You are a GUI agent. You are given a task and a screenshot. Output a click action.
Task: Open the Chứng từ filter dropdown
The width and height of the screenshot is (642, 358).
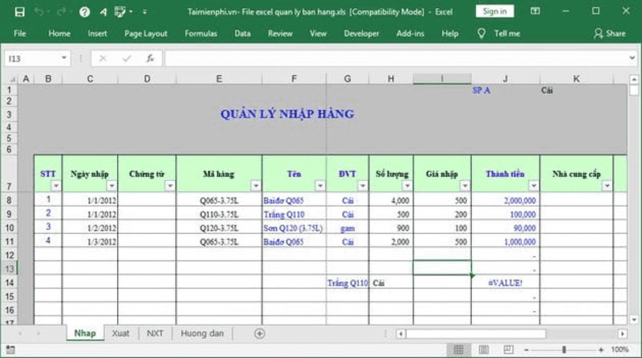tap(170, 186)
